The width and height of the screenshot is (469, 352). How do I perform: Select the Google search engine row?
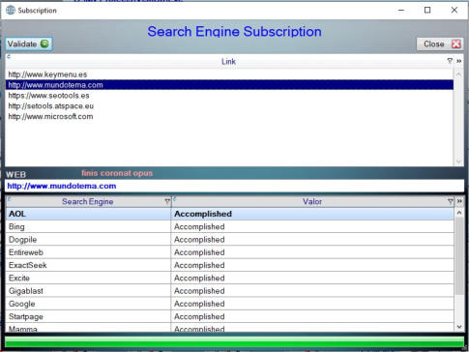click(x=229, y=304)
